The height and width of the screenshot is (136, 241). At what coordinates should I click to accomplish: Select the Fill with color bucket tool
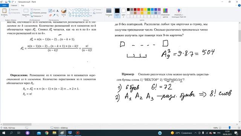[54, 11]
